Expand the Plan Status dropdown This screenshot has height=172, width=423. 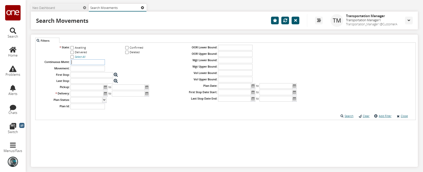pos(104,100)
